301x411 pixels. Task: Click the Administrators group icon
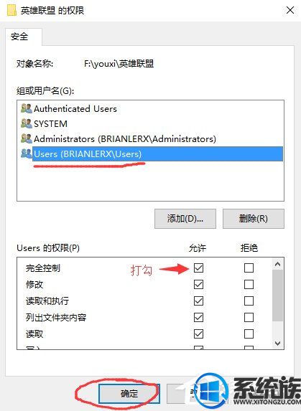click(x=27, y=138)
